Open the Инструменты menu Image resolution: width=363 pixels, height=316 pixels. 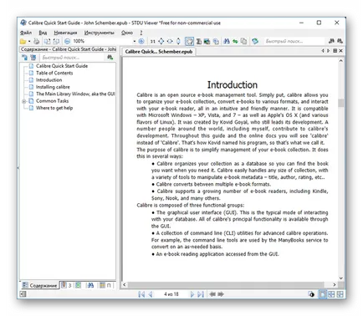tap(100, 33)
